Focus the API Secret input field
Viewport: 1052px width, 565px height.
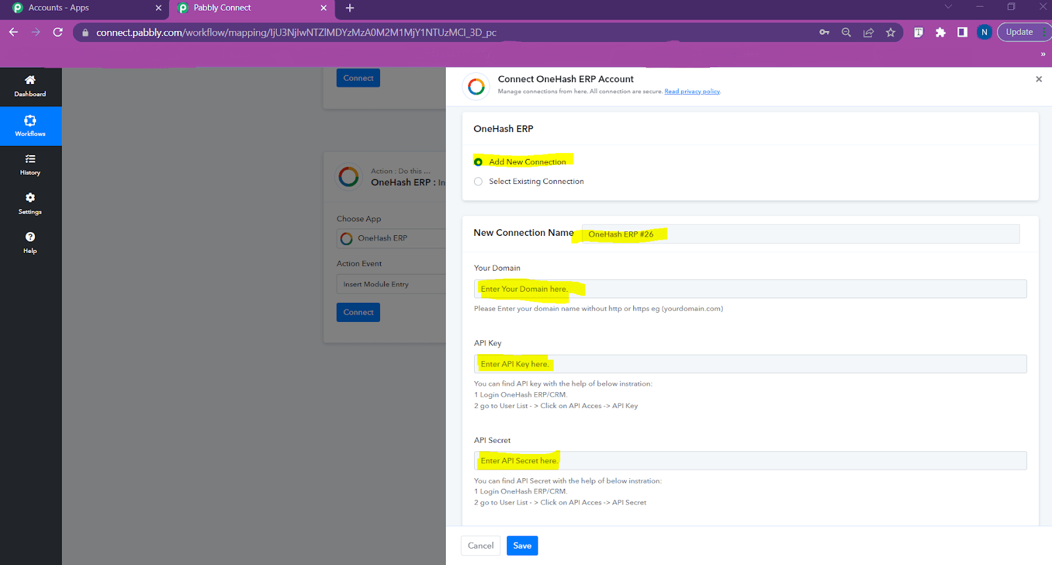[x=750, y=461]
